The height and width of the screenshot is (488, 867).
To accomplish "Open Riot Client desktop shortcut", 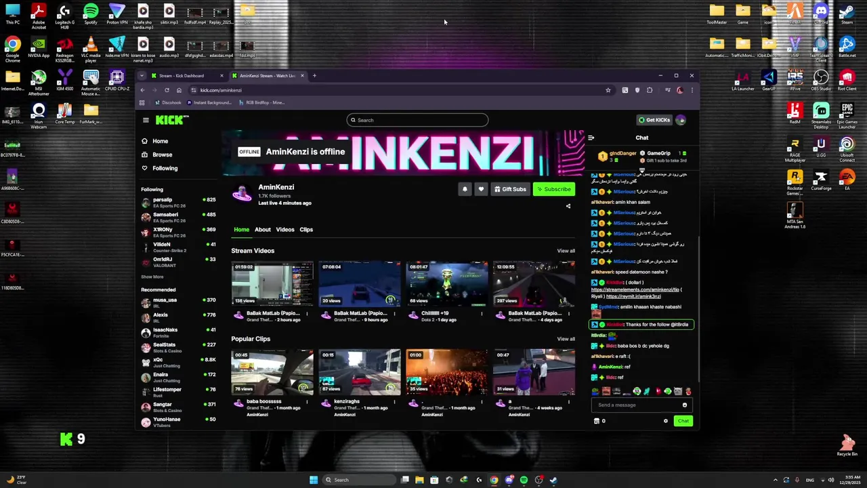I will (x=847, y=81).
